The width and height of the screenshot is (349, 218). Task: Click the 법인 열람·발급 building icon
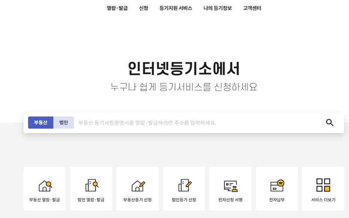(92, 185)
